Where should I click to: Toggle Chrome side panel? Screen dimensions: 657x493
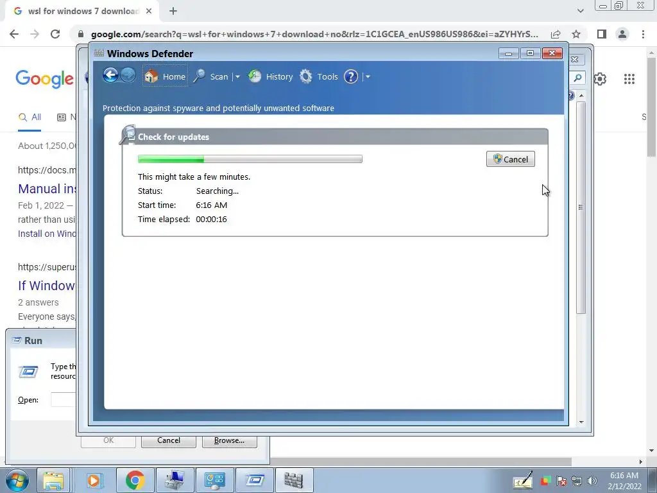coord(602,34)
